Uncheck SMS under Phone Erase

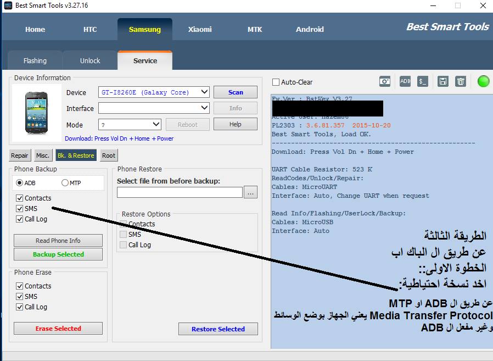20,296
